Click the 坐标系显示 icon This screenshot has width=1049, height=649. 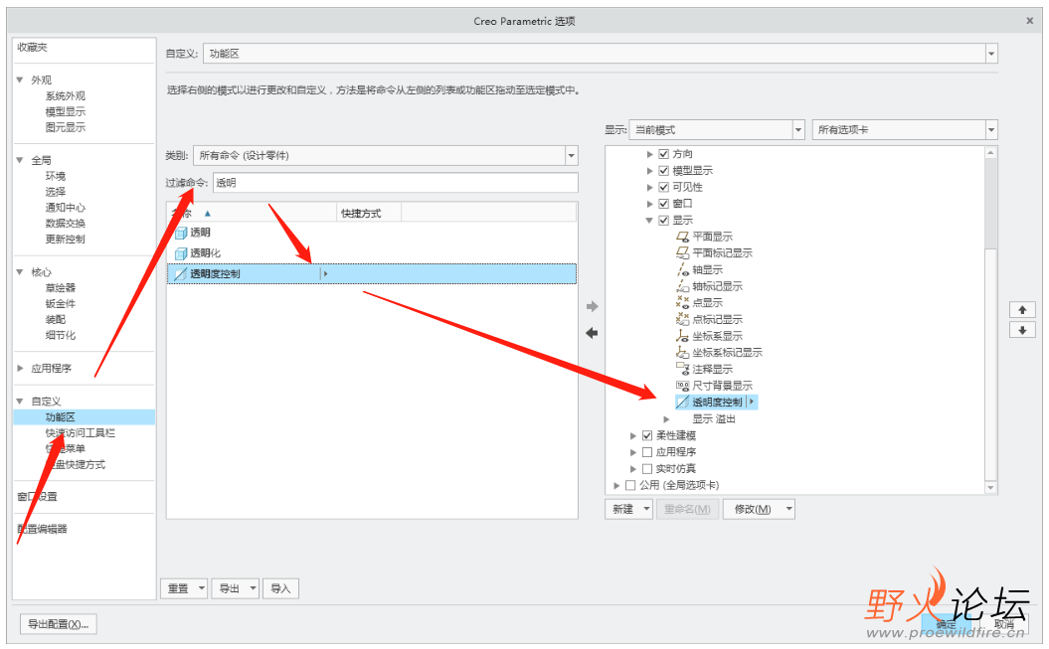tap(682, 336)
